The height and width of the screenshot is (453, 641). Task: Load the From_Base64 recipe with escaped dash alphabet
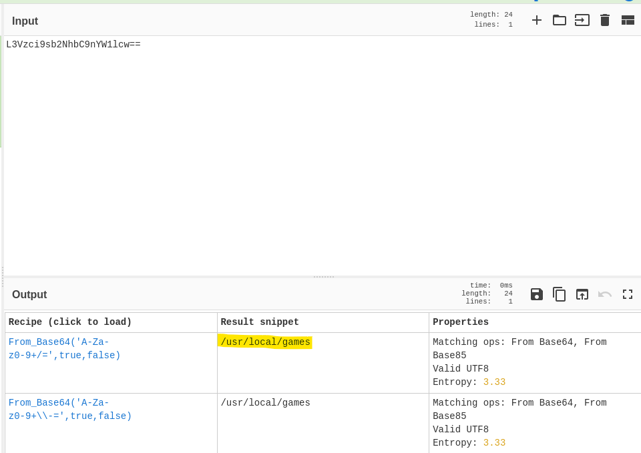69,410
